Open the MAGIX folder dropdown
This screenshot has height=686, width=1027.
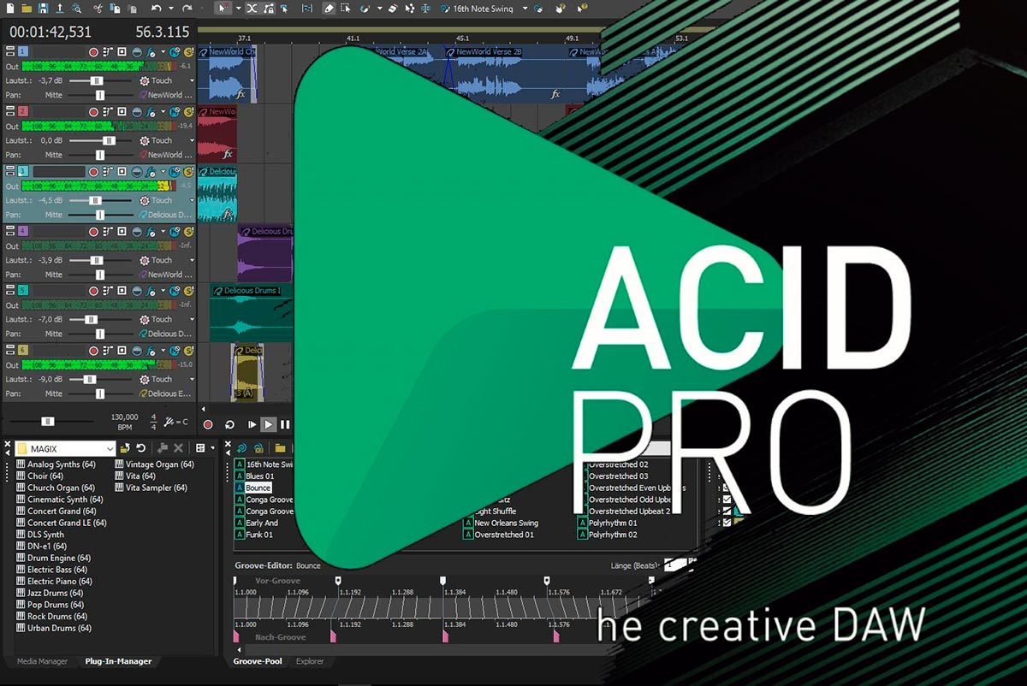tap(110, 448)
